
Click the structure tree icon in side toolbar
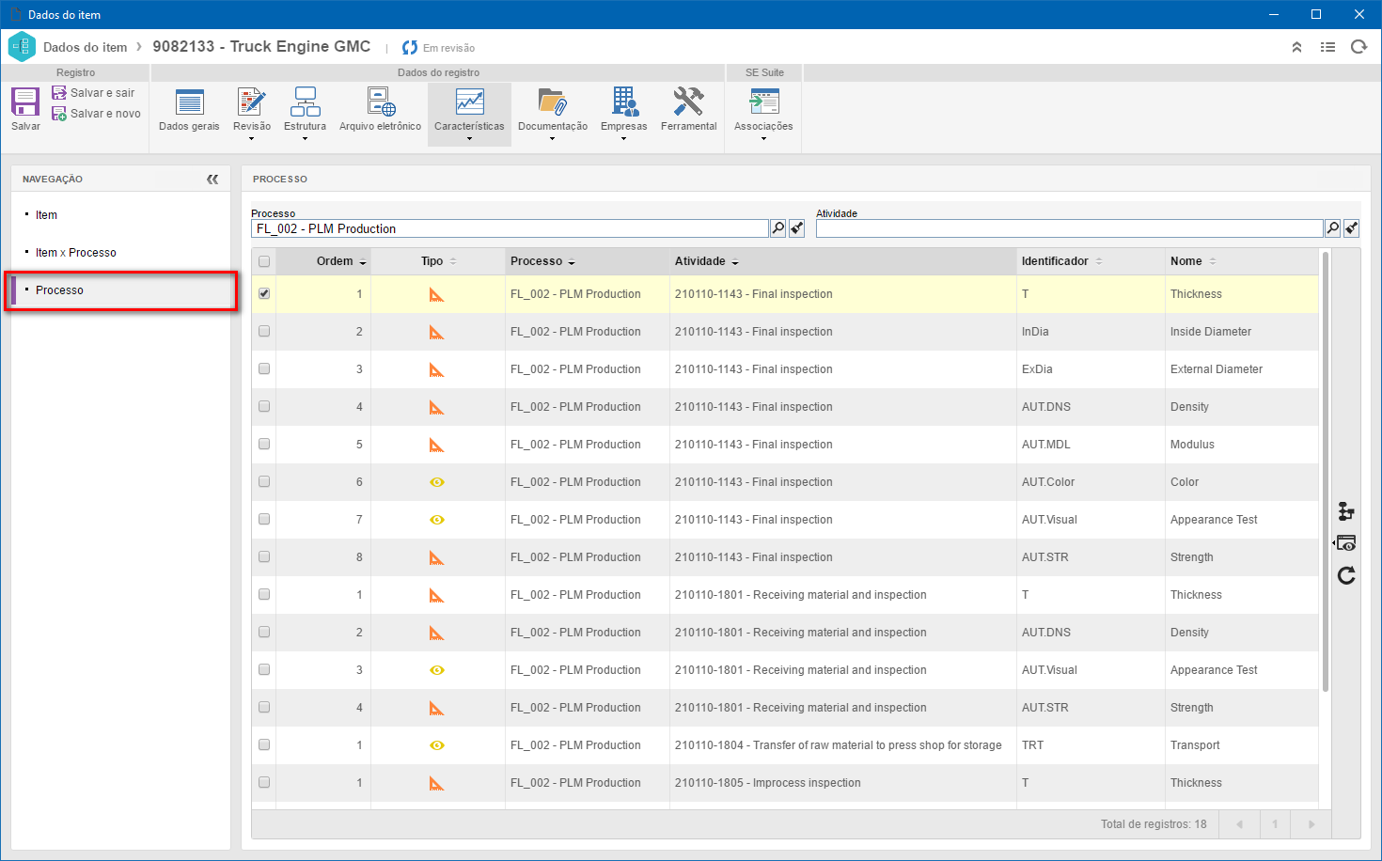[1346, 511]
